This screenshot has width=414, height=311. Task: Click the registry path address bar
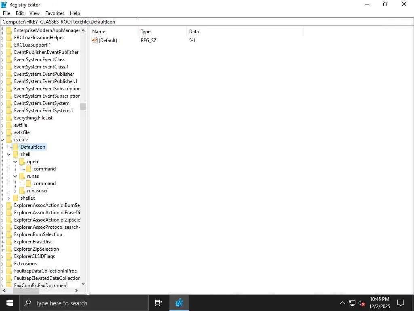tap(207, 22)
